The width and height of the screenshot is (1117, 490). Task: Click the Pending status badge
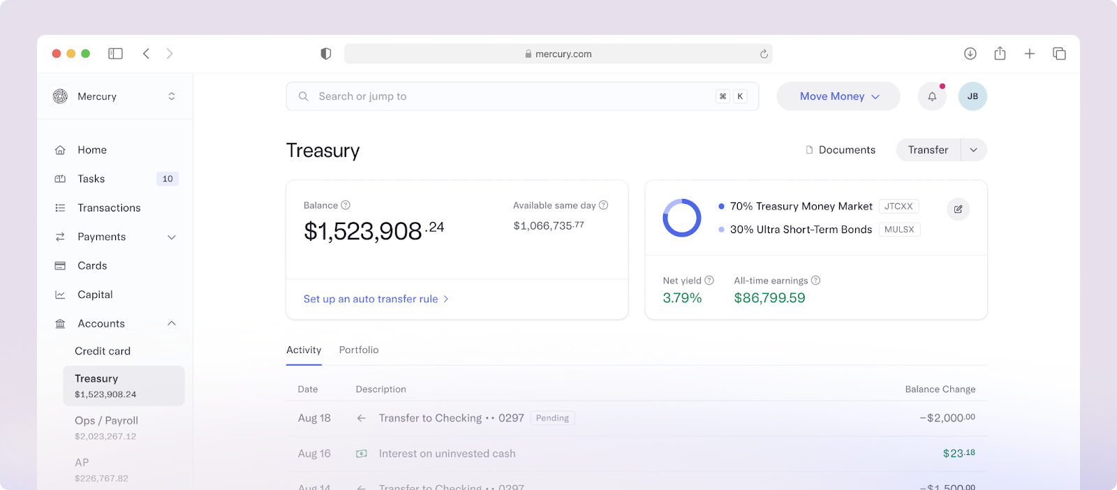tap(552, 418)
